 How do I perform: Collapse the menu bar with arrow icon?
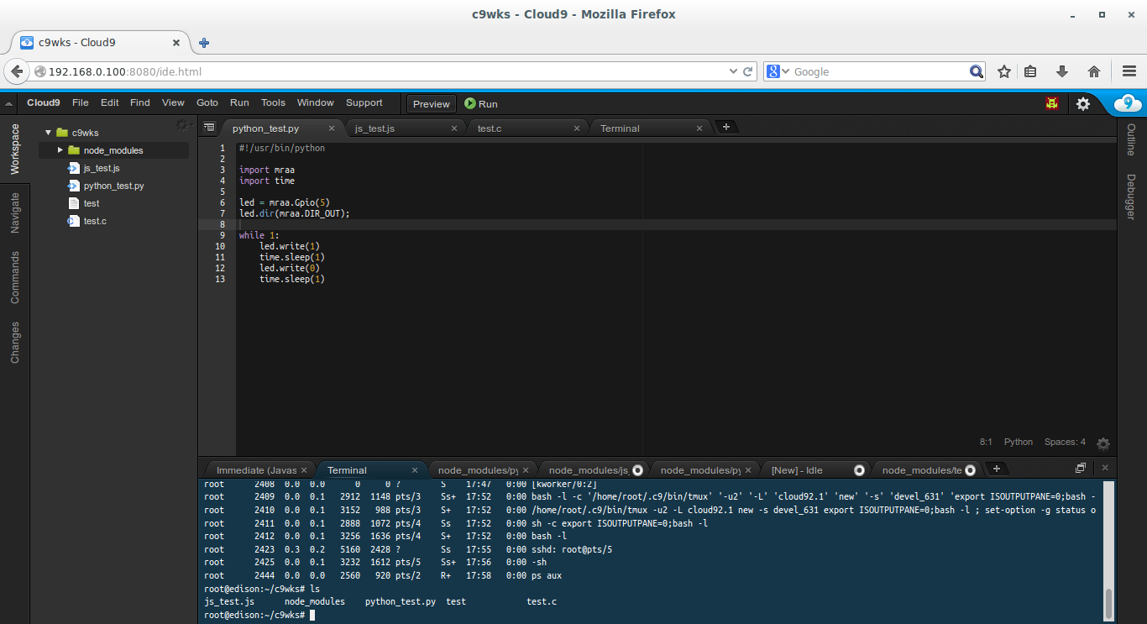tap(8, 103)
